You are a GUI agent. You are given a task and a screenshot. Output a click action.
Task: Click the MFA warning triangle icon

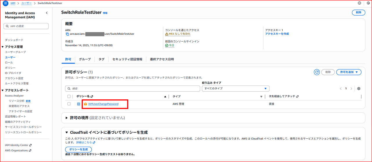(x=167, y=34)
